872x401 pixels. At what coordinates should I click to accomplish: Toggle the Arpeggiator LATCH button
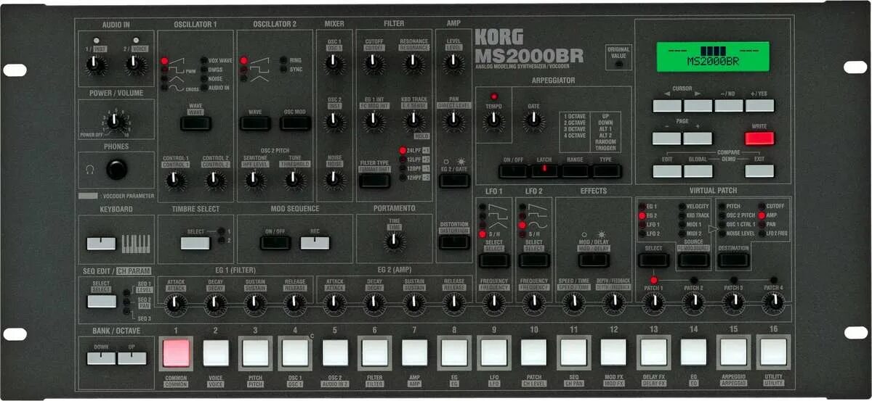click(544, 170)
